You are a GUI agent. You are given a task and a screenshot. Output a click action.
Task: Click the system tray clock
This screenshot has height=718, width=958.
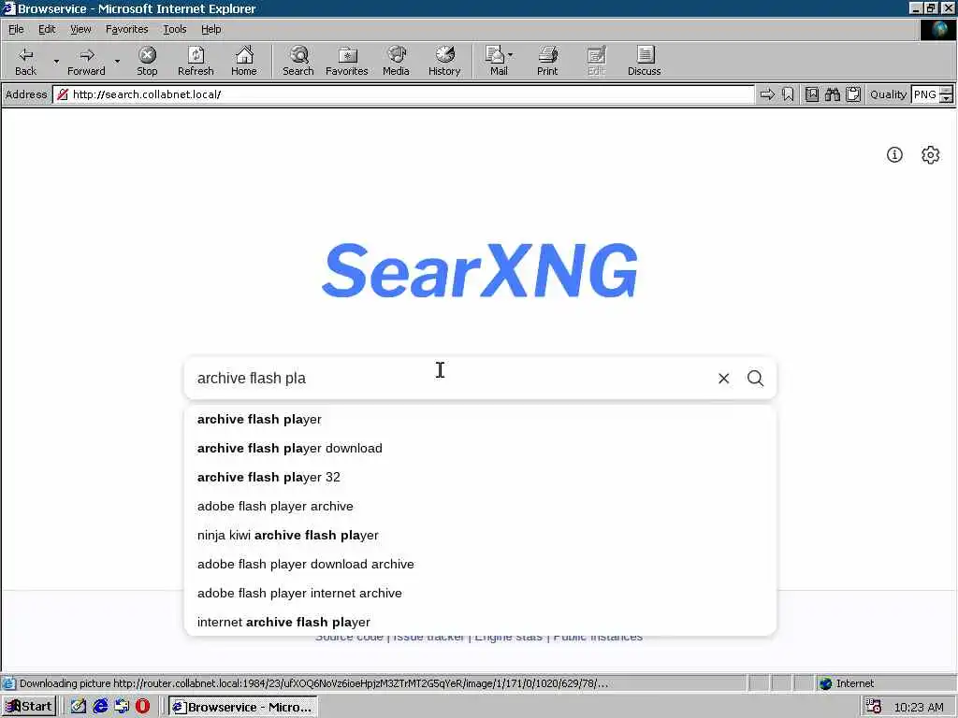click(919, 707)
